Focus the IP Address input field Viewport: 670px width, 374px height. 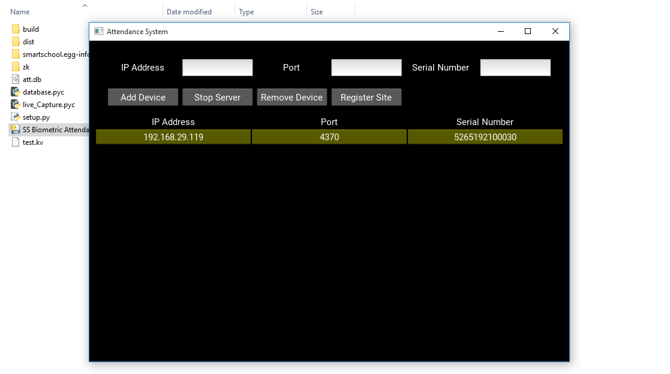pos(217,68)
